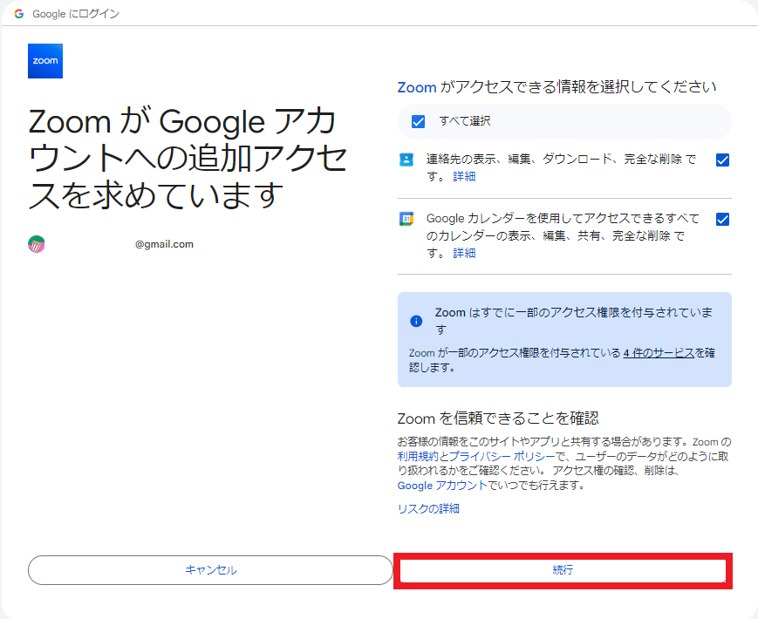Click the @gmail.com account address
Viewport: 758px width, 619px height.
coord(163,244)
